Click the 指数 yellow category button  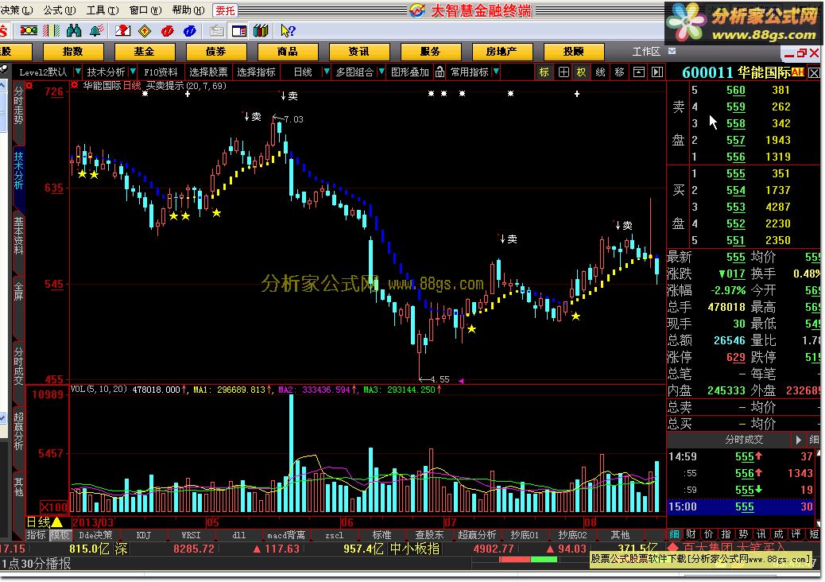point(72,52)
